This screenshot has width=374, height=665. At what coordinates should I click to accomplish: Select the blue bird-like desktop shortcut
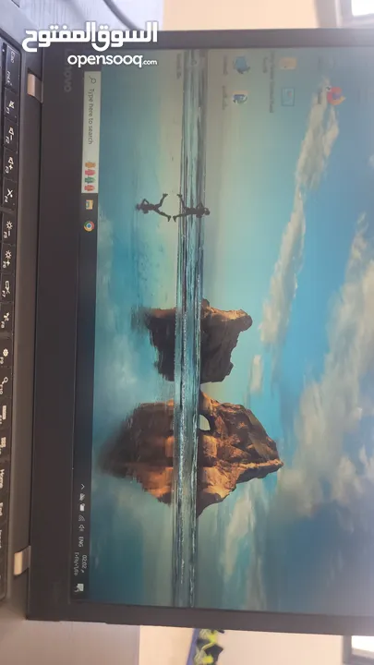tap(241, 65)
